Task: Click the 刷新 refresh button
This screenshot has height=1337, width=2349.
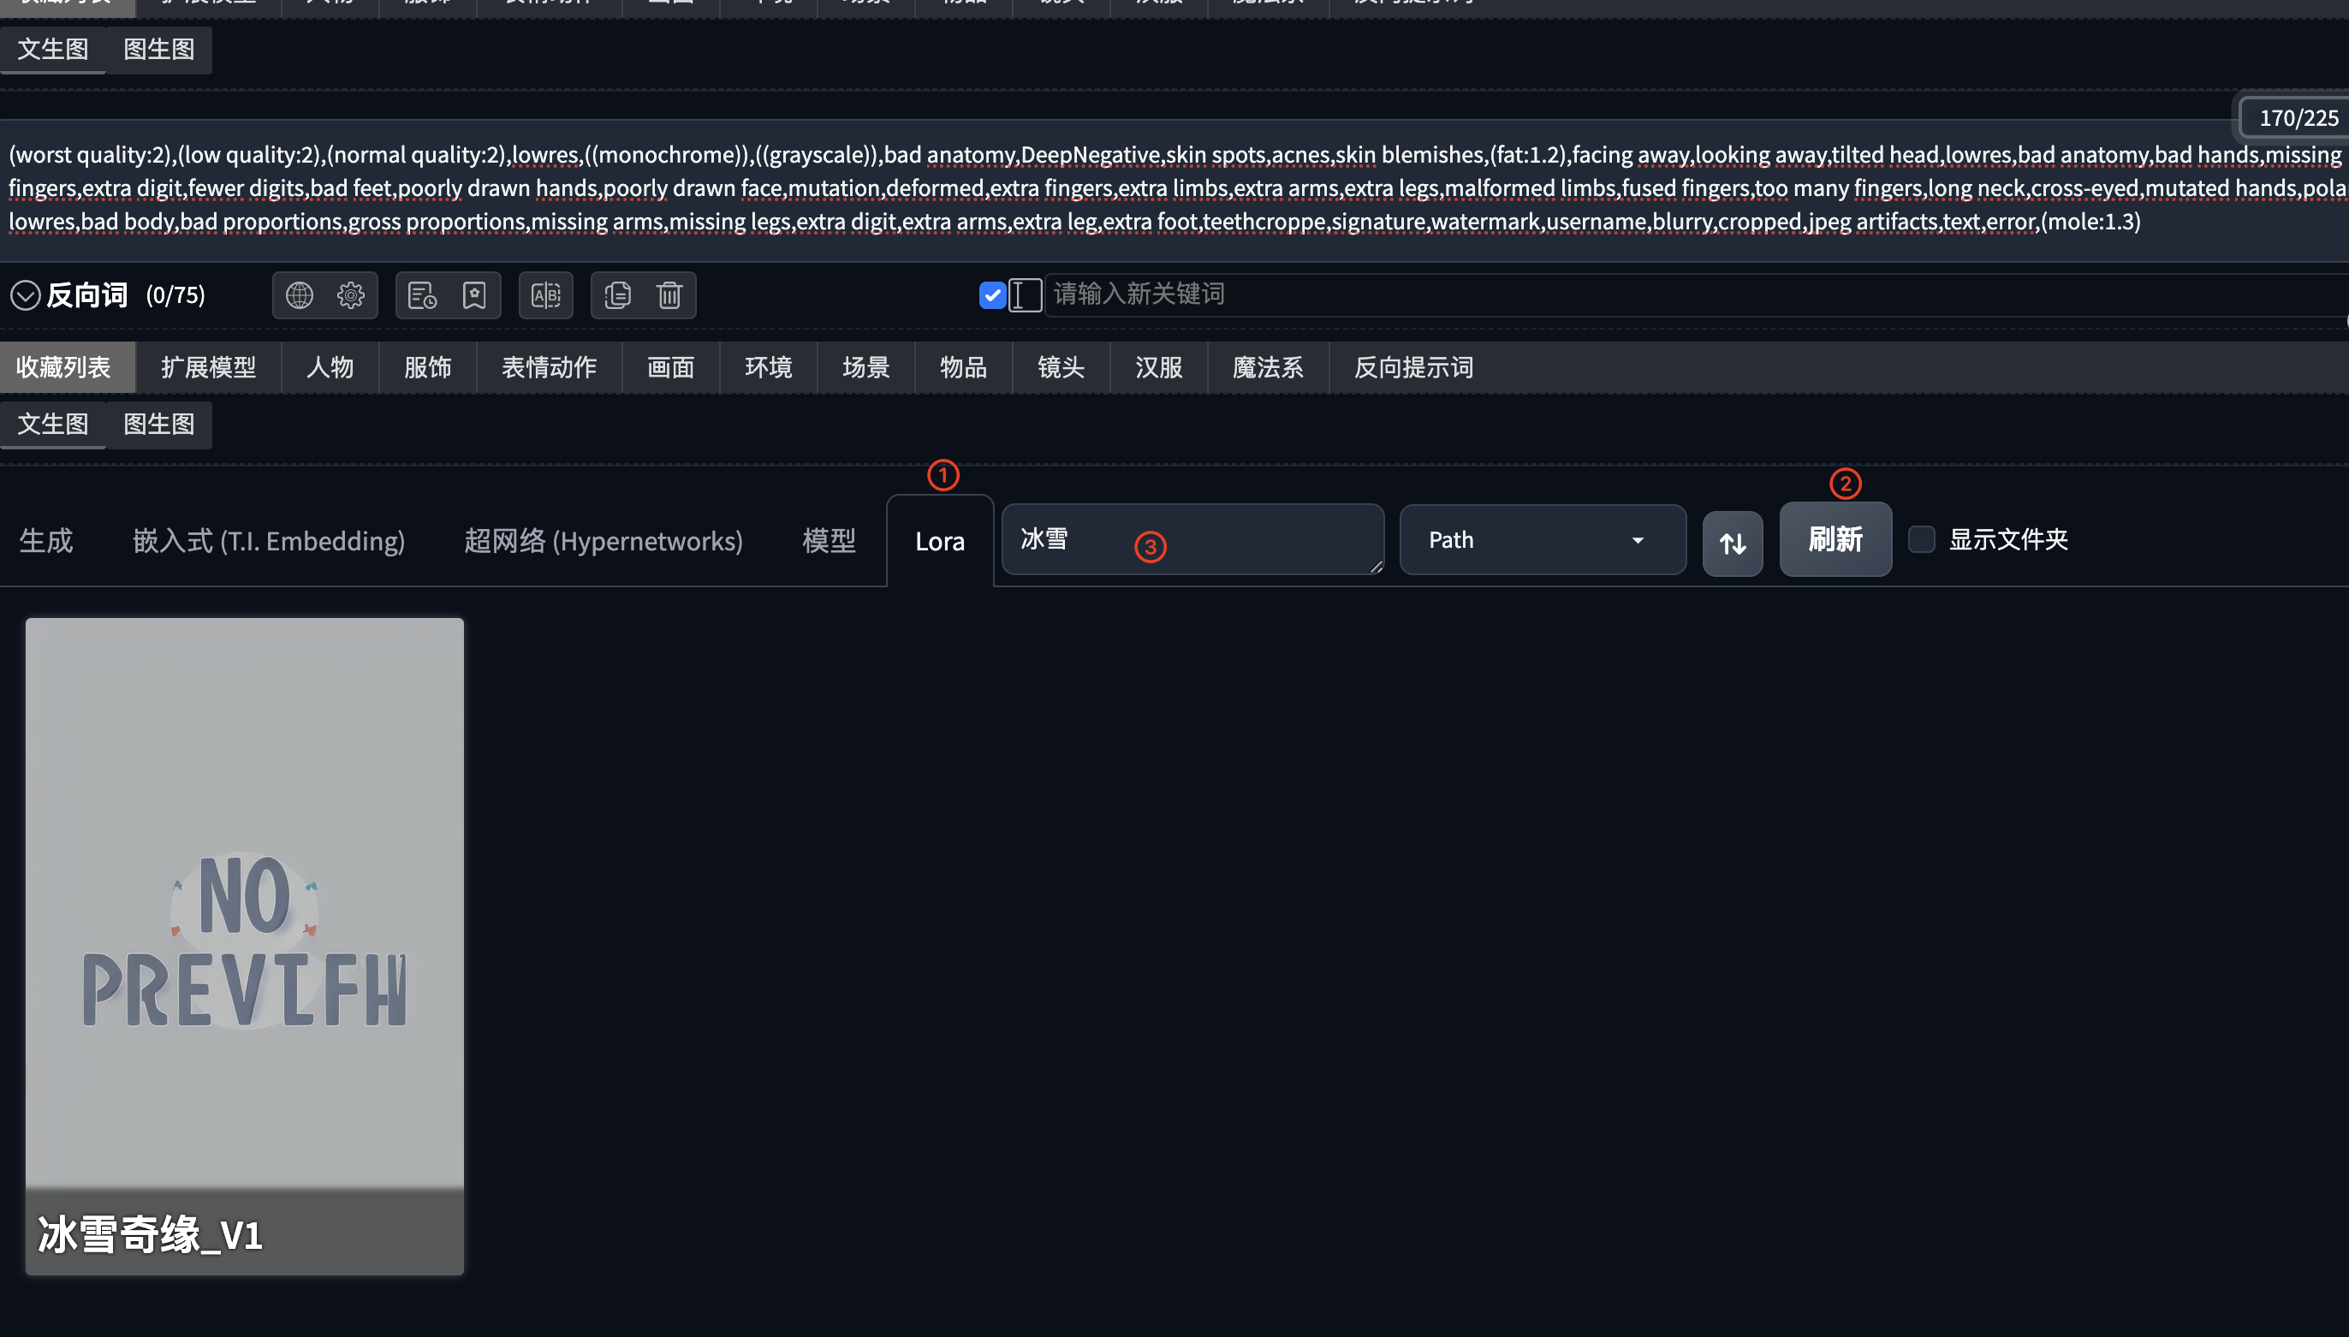Action: (1835, 539)
